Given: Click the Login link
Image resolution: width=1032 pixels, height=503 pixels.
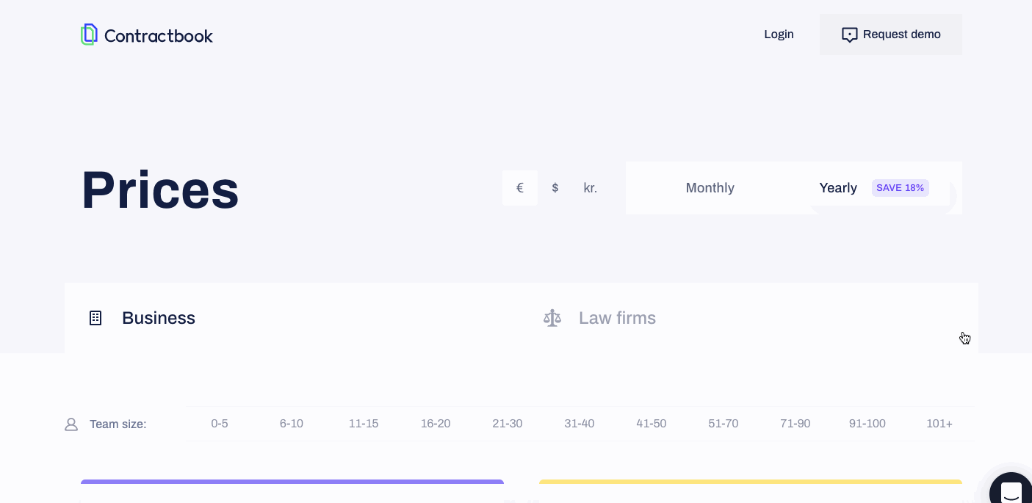Looking at the screenshot, I should pos(779,35).
